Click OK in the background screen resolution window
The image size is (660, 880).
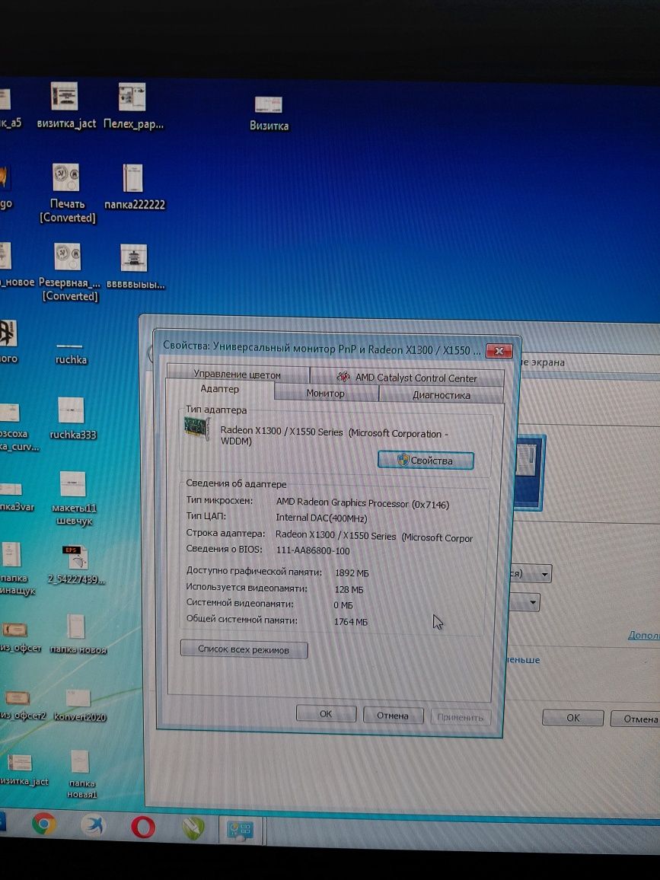(x=572, y=718)
